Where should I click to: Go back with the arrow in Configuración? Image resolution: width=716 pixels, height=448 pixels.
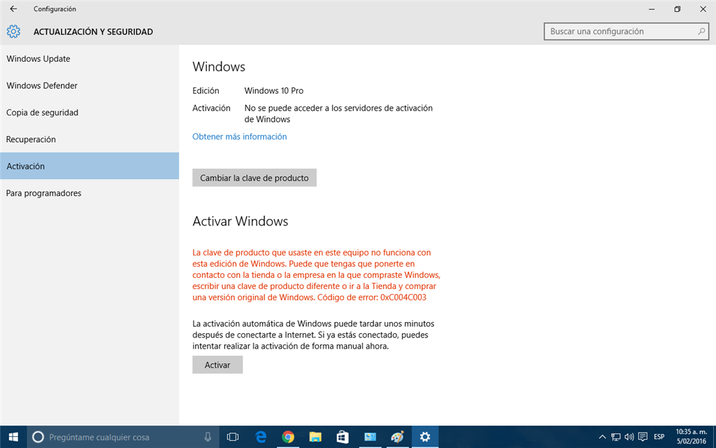pyautogui.click(x=13, y=8)
